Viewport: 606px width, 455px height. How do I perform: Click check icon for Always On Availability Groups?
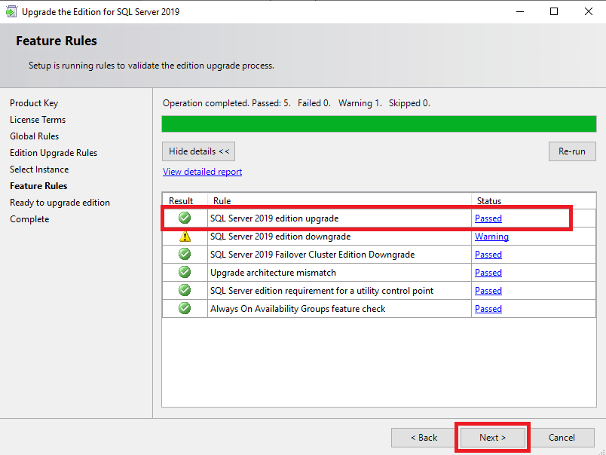(x=185, y=308)
